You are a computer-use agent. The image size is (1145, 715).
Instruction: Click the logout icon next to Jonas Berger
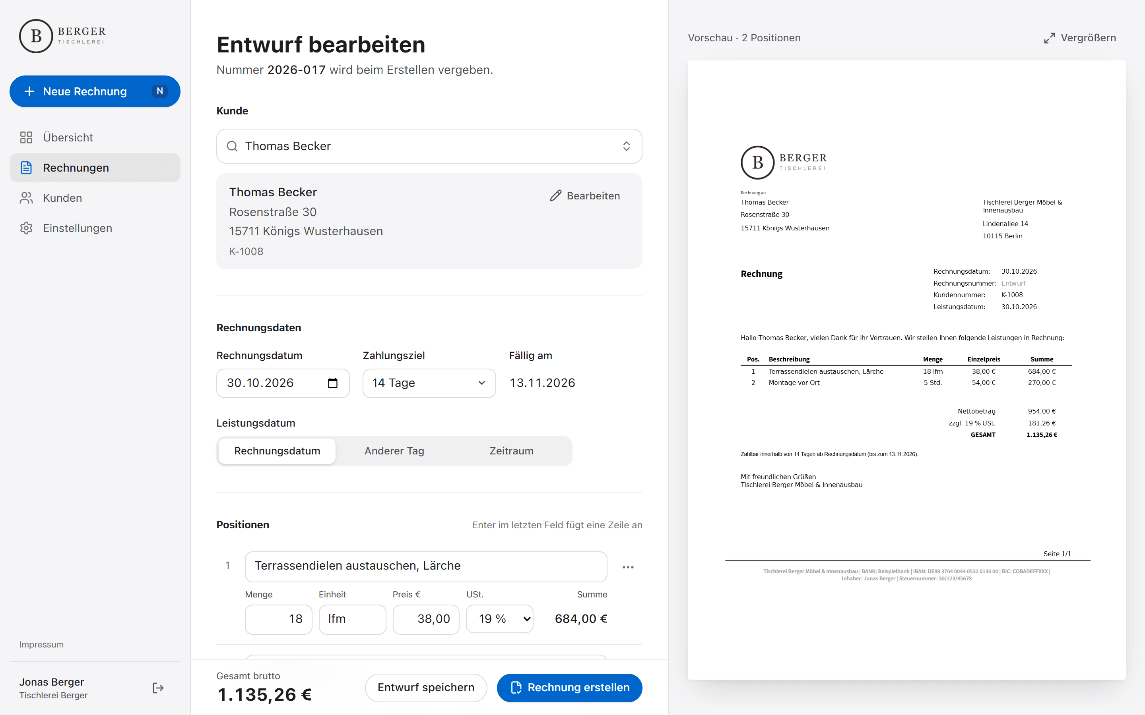click(x=158, y=688)
